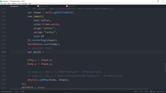
Task: Click the file path in status bar
Action: 6,91
